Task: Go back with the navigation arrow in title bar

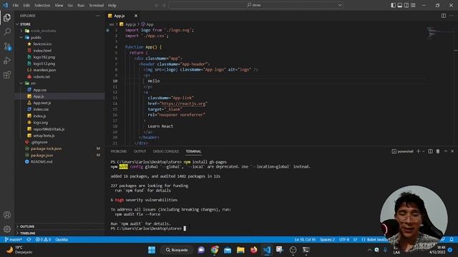Action: click(157, 5)
